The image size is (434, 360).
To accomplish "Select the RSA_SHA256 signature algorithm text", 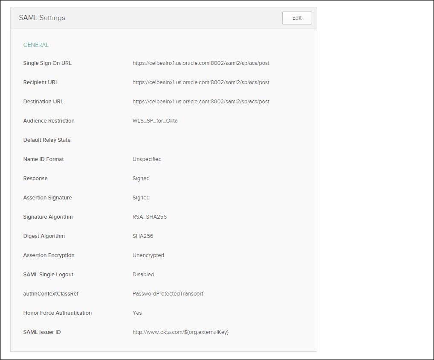I will pyautogui.click(x=149, y=217).
